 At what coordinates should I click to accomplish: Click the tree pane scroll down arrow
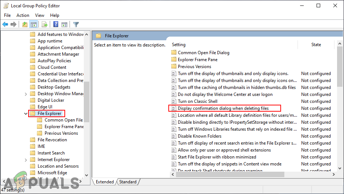coord(86,175)
